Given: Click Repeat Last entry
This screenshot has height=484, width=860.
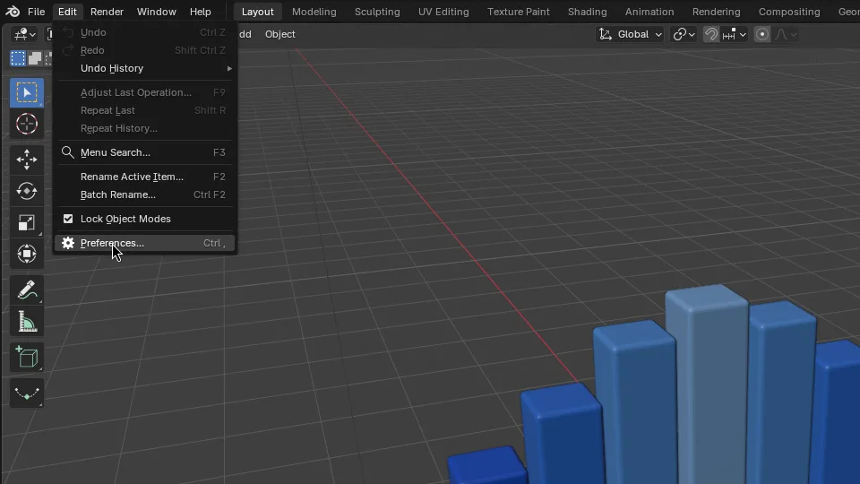Looking at the screenshot, I should tap(145, 110).
